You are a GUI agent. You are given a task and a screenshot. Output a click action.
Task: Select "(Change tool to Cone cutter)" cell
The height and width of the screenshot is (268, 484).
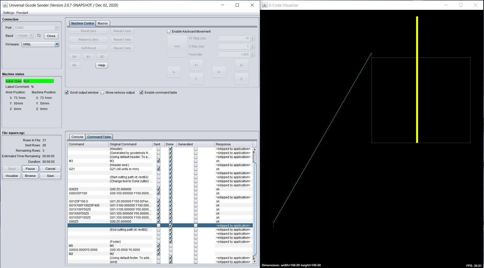[131, 181]
